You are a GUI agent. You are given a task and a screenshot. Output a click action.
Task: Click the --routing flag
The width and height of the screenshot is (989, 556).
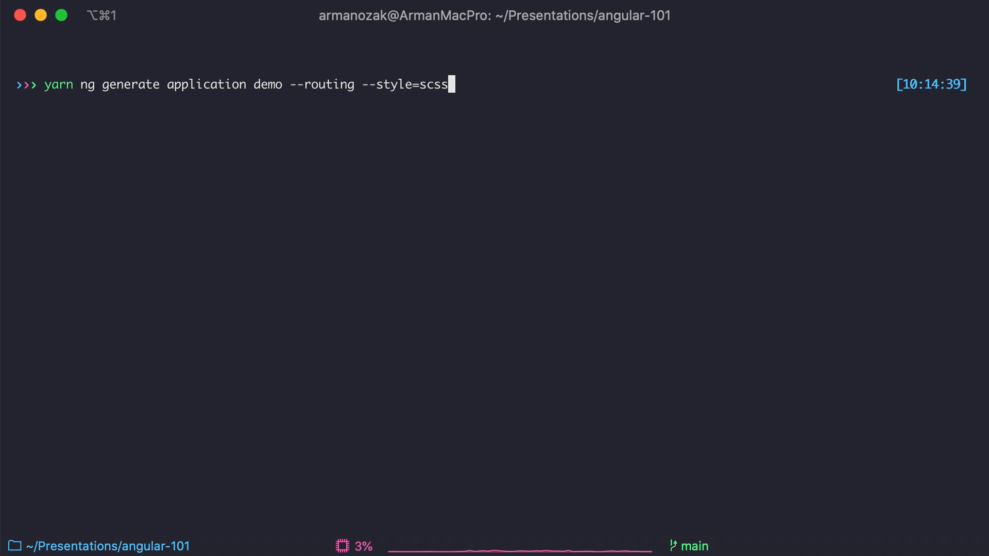[322, 84]
